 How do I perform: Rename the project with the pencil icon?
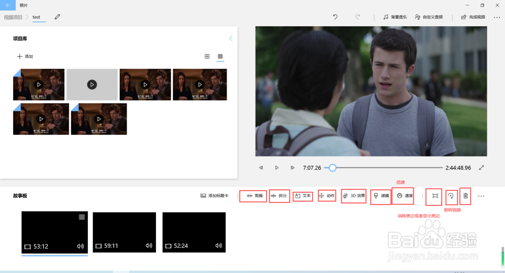pyautogui.click(x=58, y=17)
